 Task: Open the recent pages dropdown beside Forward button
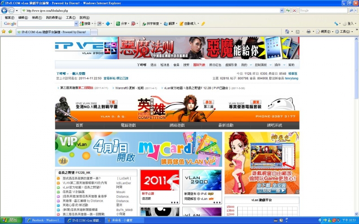[17, 10]
